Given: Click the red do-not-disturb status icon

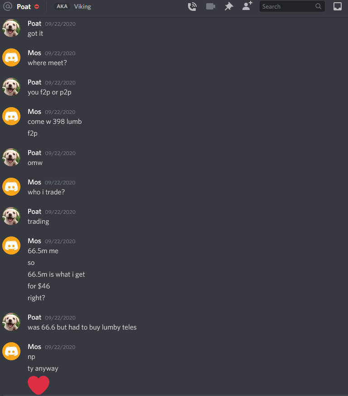Looking at the screenshot, I should tap(37, 7).
